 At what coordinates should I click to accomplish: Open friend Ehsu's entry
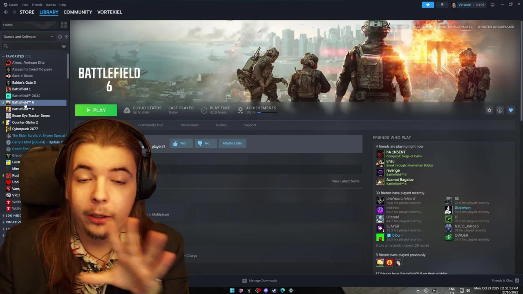(404, 163)
